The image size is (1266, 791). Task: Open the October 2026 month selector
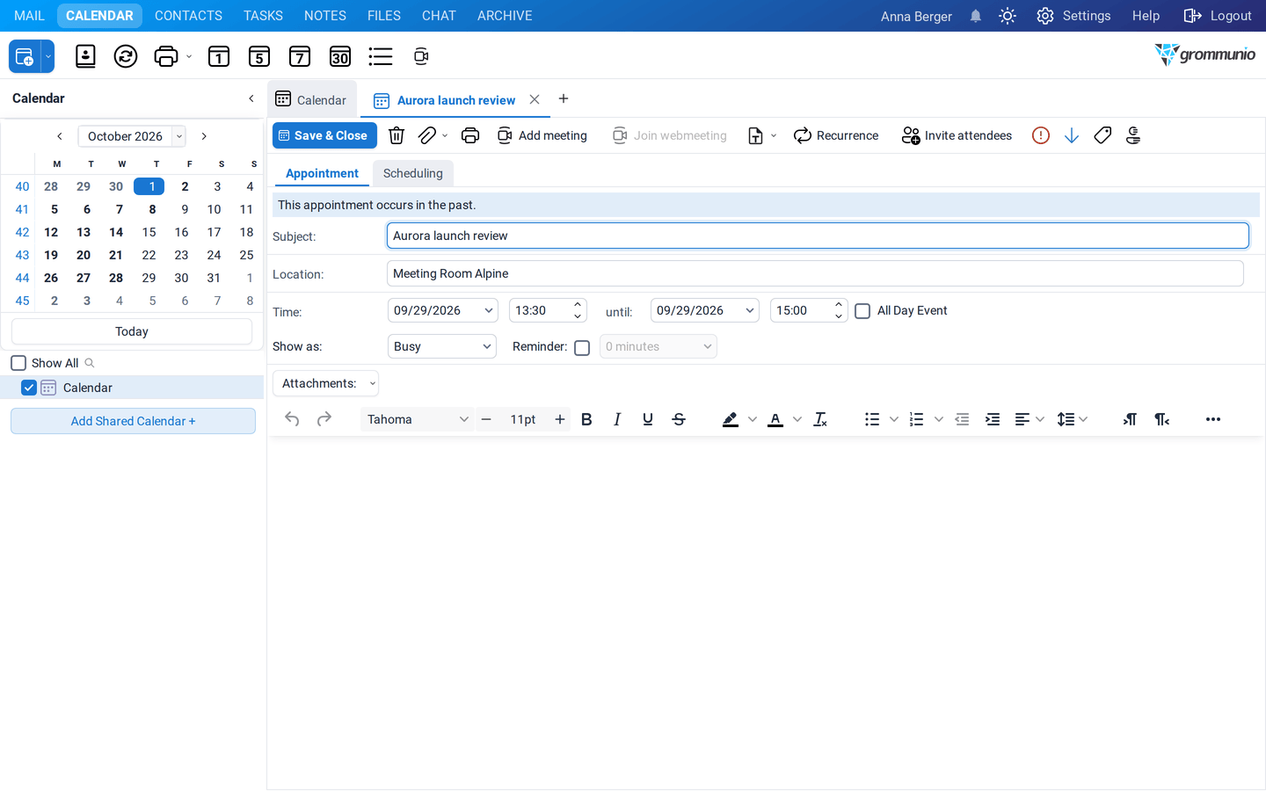point(132,136)
